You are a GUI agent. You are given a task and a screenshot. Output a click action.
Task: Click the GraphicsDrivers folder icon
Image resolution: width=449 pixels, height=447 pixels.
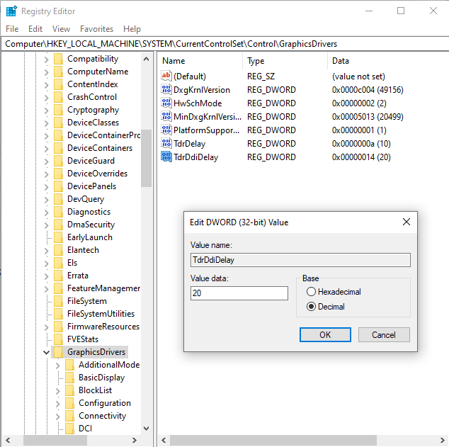pyautogui.click(x=58, y=352)
